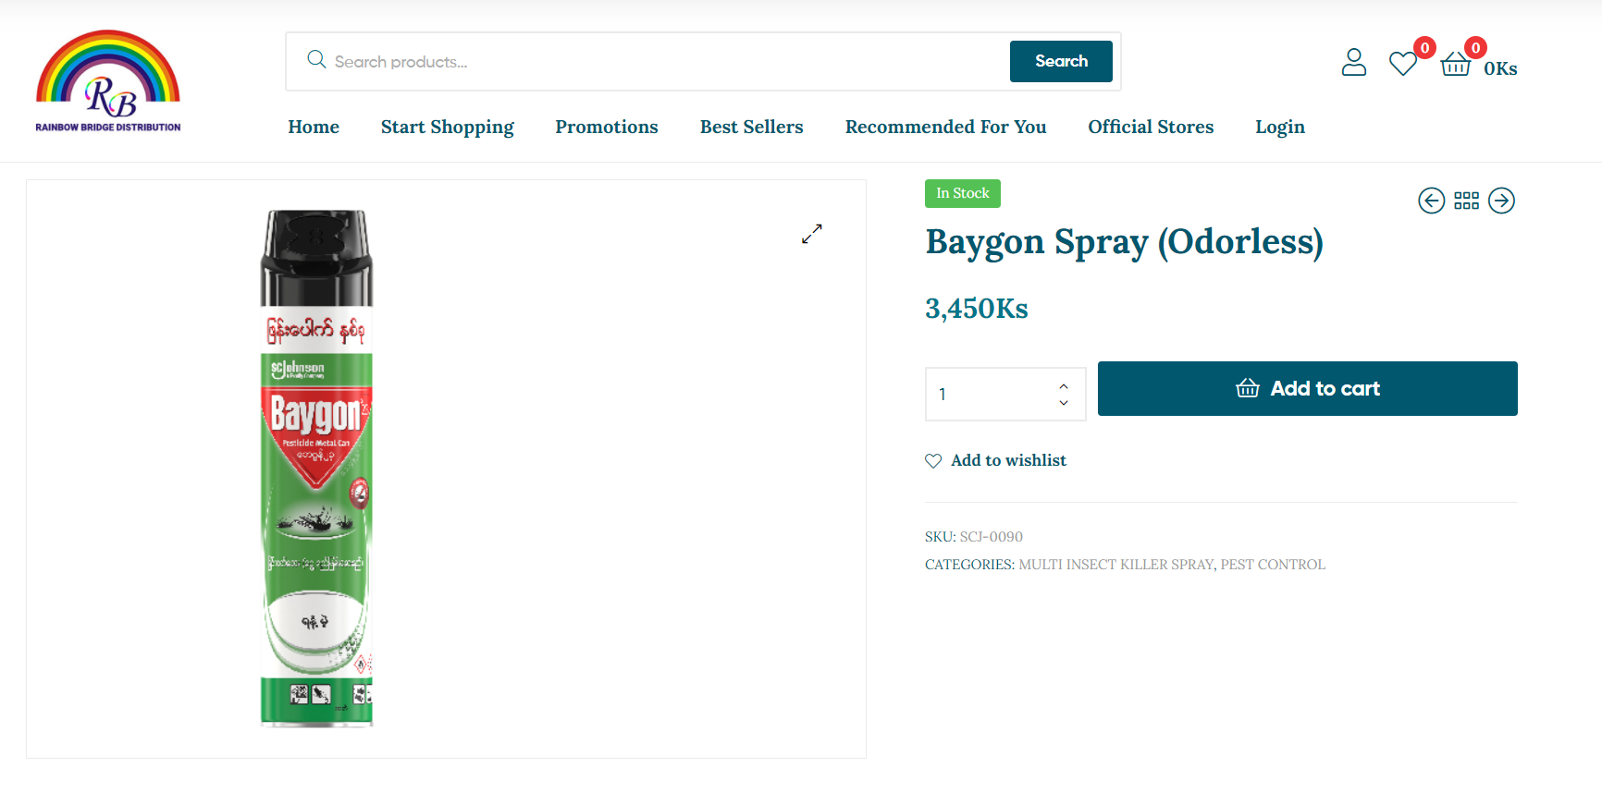Open the user account icon

pyautogui.click(x=1354, y=62)
